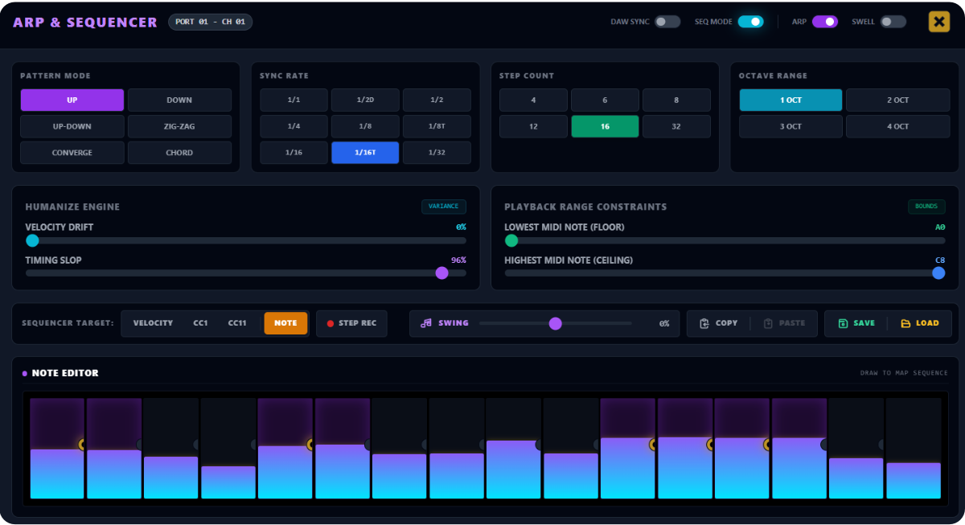Click the swing music note icon
The height and width of the screenshot is (525, 965).
[x=426, y=323]
